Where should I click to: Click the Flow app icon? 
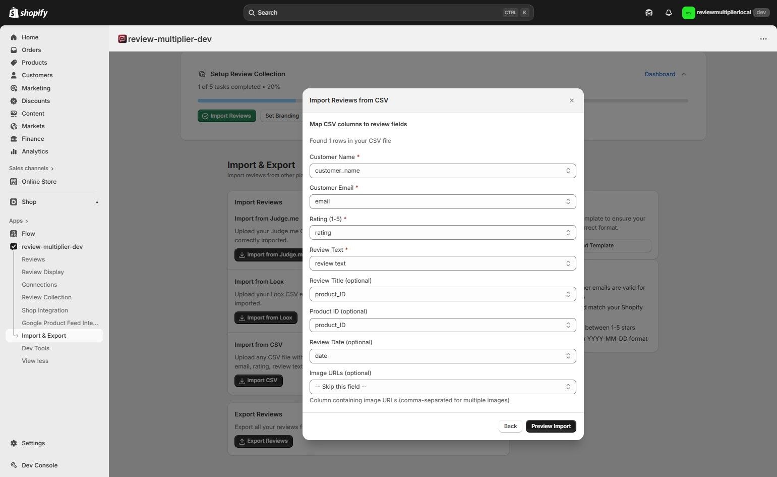click(14, 234)
